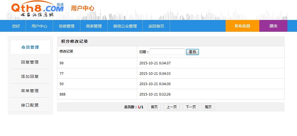Image resolution: width=297 pixels, height=136 pixels.
Task: Select 接口配置 in the sidebar
Action: pyautogui.click(x=30, y=105)
